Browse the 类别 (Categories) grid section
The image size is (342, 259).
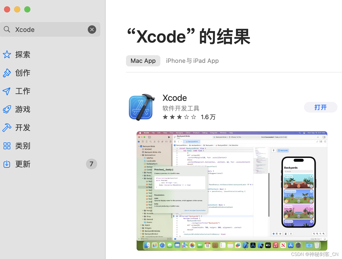coord(17,146)
